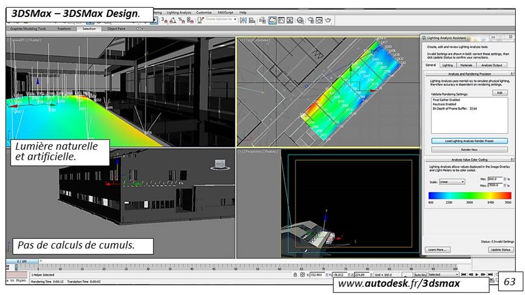Click Load Lighting Analysis Render Preset

tap(469, 140)
